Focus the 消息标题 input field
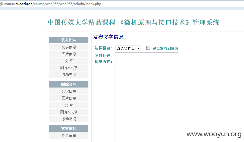The height and width of the screenshot is (142, 244). click(146, 55)
